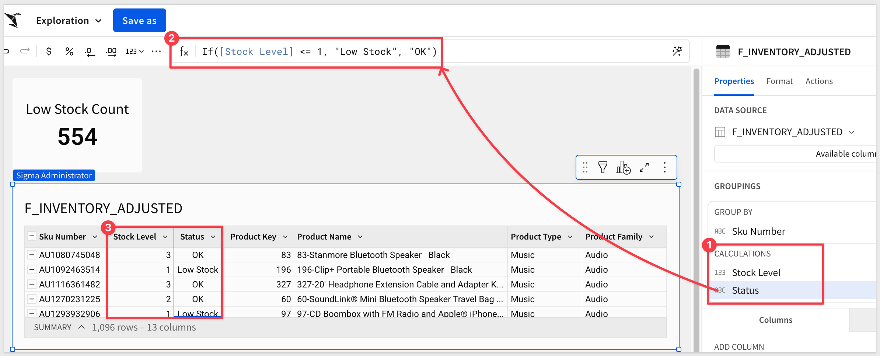Switch to the Actions tab

pyautogui.click(x=819, y=81)
